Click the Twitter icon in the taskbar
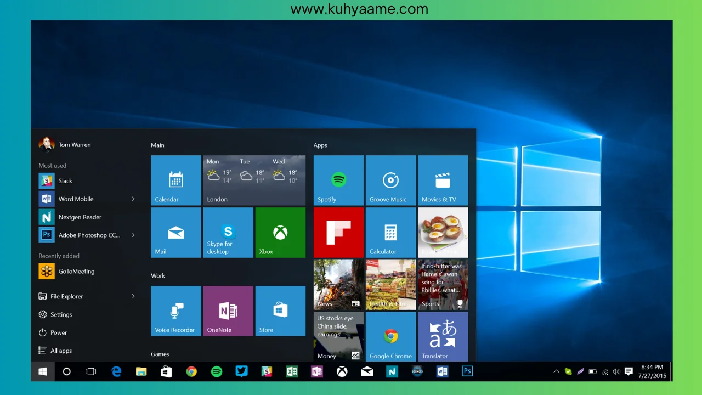The width and height of the screenshot is (702, 395). coord(241,371)
